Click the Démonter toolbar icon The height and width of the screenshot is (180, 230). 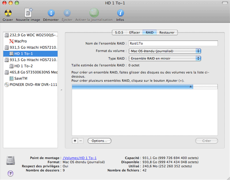pyautogui.click(x=51, y=13)
